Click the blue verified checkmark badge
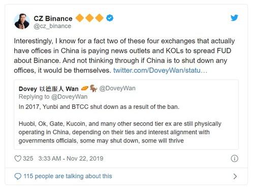This screenshot has width=254, height=189. (x=110, y=18)
